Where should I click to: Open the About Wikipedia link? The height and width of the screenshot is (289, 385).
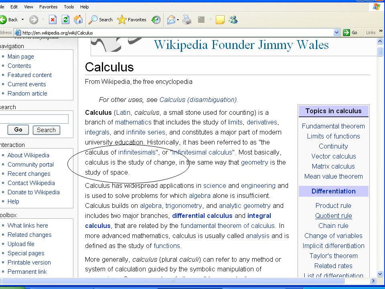click(x=28, y=155)
